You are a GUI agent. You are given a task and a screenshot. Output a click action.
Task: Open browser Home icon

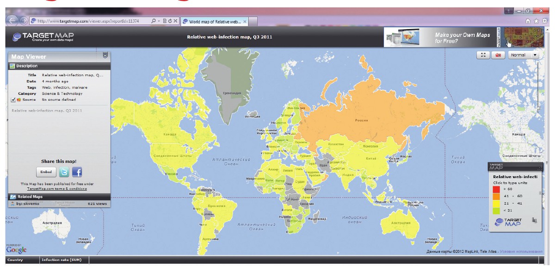tap(528, 21)
